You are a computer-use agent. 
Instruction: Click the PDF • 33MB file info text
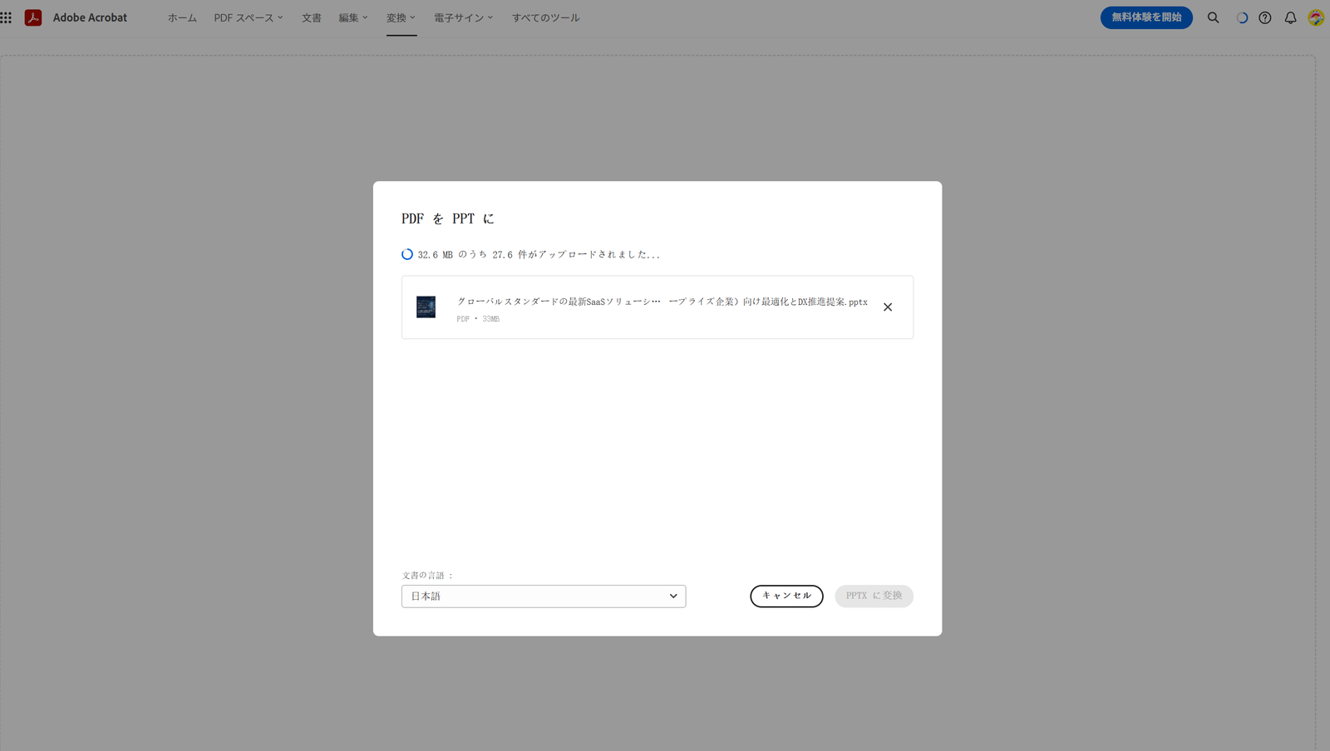click(x=478, y=319)
